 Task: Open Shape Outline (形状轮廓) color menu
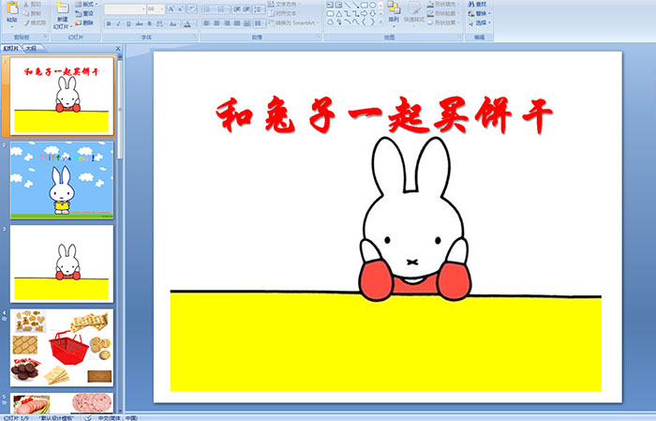[444, 13]
